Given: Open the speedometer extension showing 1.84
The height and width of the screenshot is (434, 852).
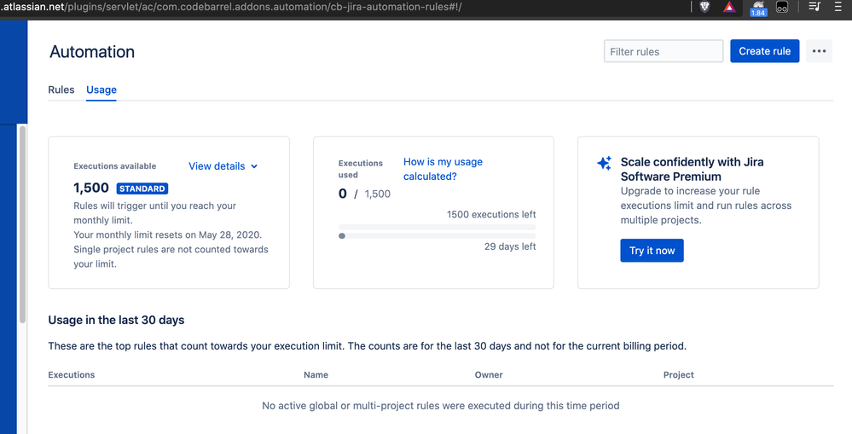Looking at the screenshot, I should [758, 9].
